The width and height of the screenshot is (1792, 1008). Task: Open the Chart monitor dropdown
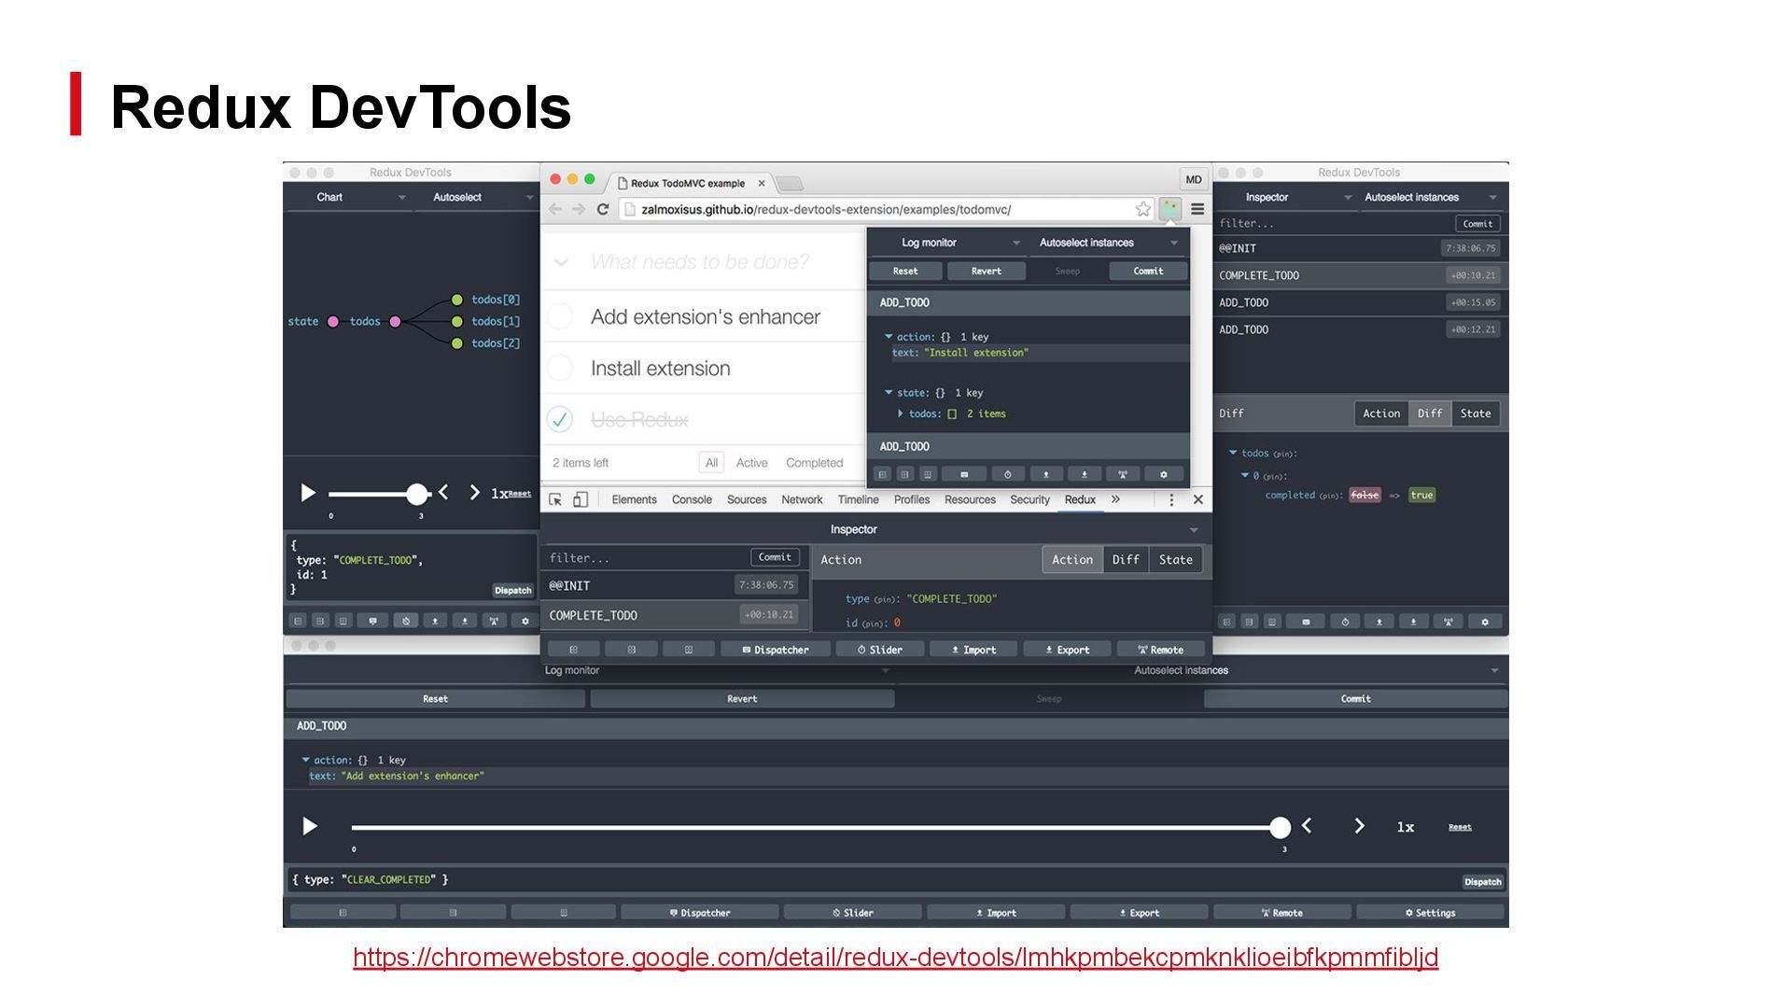pos(347,197)
